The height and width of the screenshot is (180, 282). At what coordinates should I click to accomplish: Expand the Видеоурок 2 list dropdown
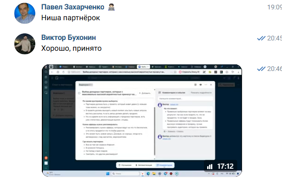86,85
